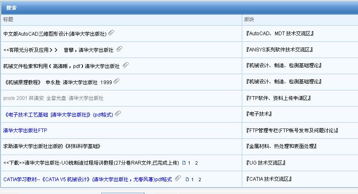The image size is (358, 194).
Task: Open pro/e 2001 林清安 全套光盘 thread
Action: pyautogui.click(x=54, y=98)
